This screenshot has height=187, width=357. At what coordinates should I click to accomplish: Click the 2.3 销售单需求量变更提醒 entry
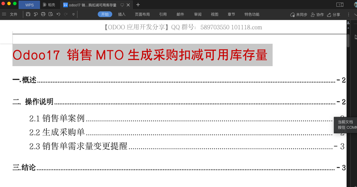click(187, 146)
